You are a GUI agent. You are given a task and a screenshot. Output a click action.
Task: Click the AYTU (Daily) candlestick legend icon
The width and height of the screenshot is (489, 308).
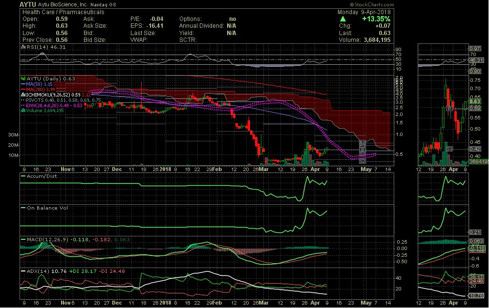pyautogui.click(x=23, y=79)
